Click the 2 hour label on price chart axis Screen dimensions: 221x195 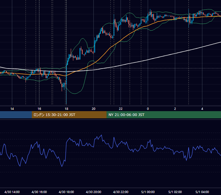point(175,109)
